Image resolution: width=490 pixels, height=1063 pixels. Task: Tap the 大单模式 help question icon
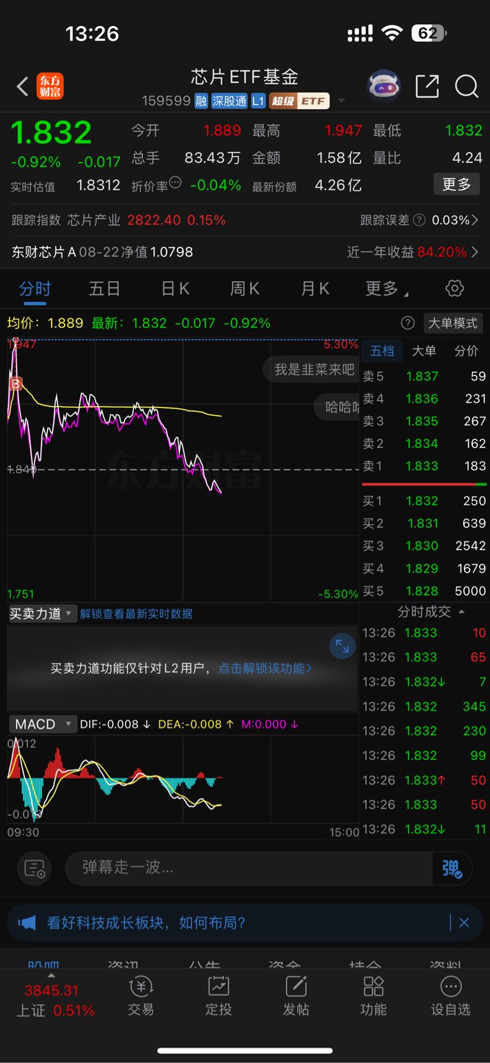click(408, 323)
